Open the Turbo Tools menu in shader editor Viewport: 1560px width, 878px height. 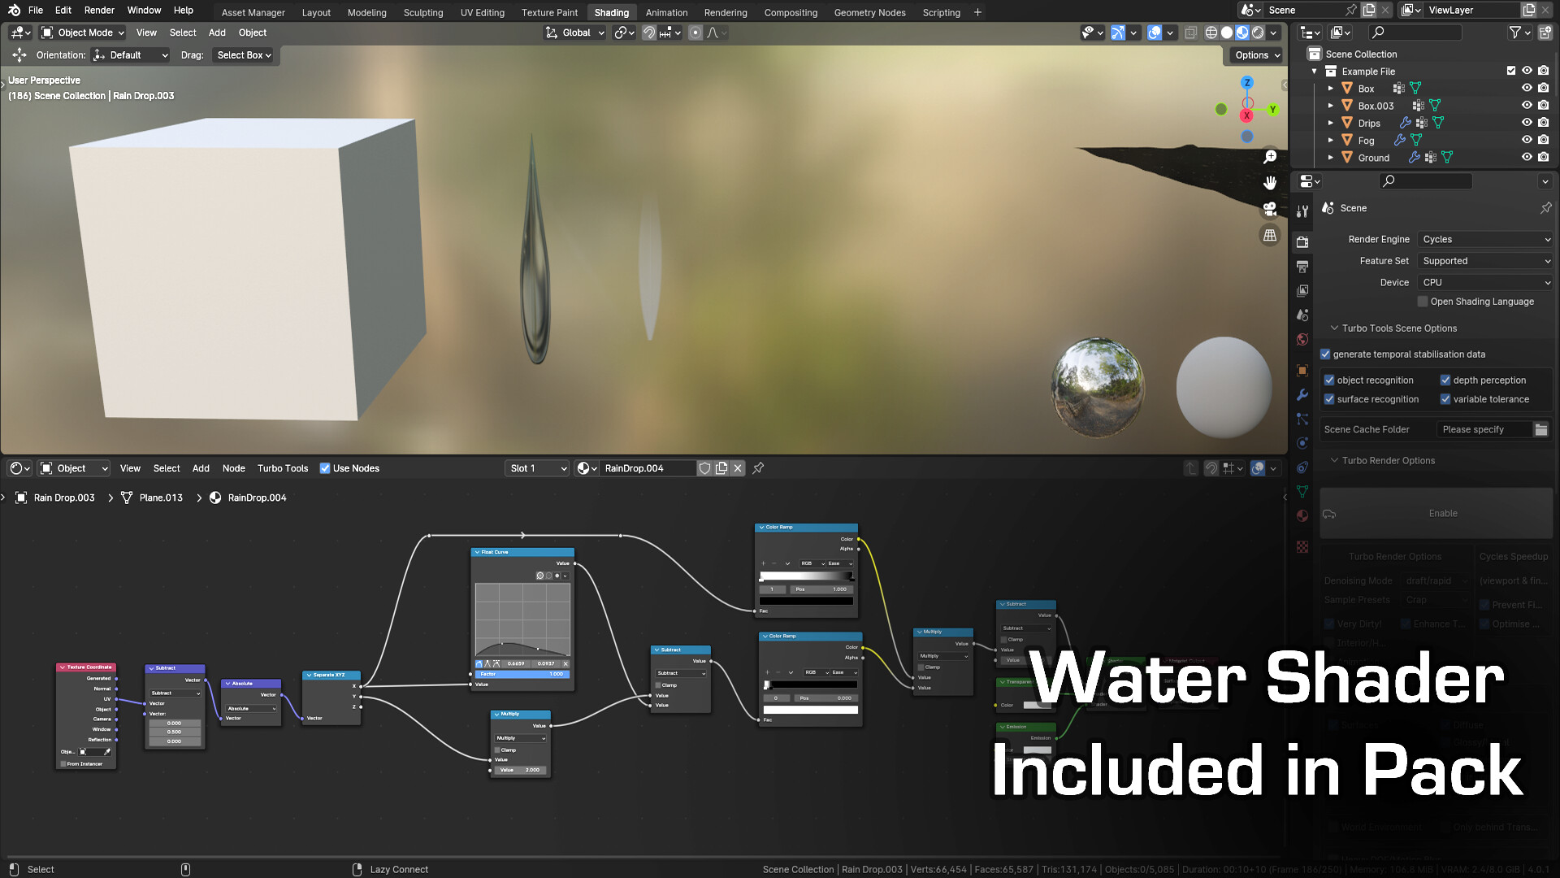[282, 468]
